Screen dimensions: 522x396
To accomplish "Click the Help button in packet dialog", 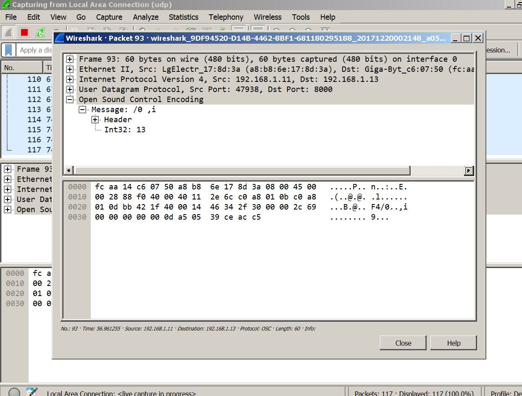I will tap(453, 343).
